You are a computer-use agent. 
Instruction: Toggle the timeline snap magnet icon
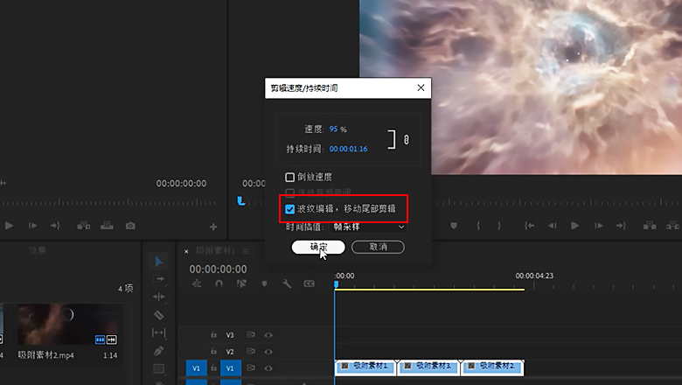[x=219, y=283]
